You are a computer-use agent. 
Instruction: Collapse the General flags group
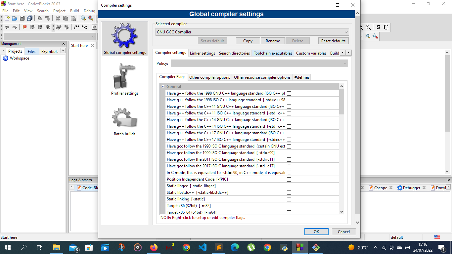point(163,87)
